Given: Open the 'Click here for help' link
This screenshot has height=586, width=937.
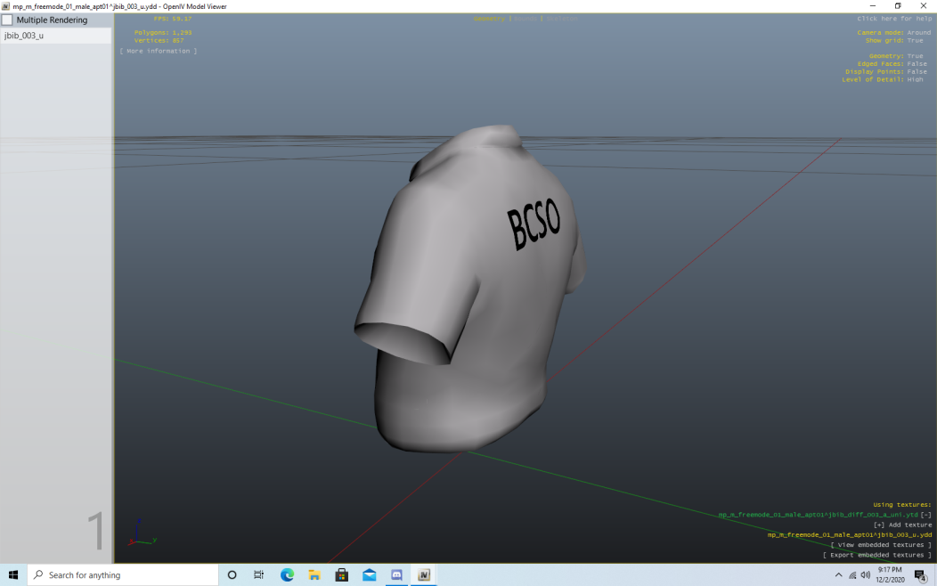Looking at the screenshot, I should (894, 19).
